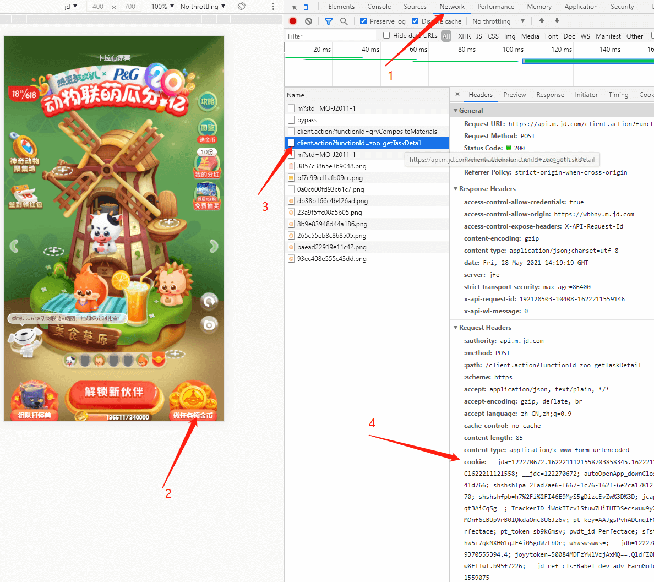
Task: Clear the network log
Action: [308, 21]
